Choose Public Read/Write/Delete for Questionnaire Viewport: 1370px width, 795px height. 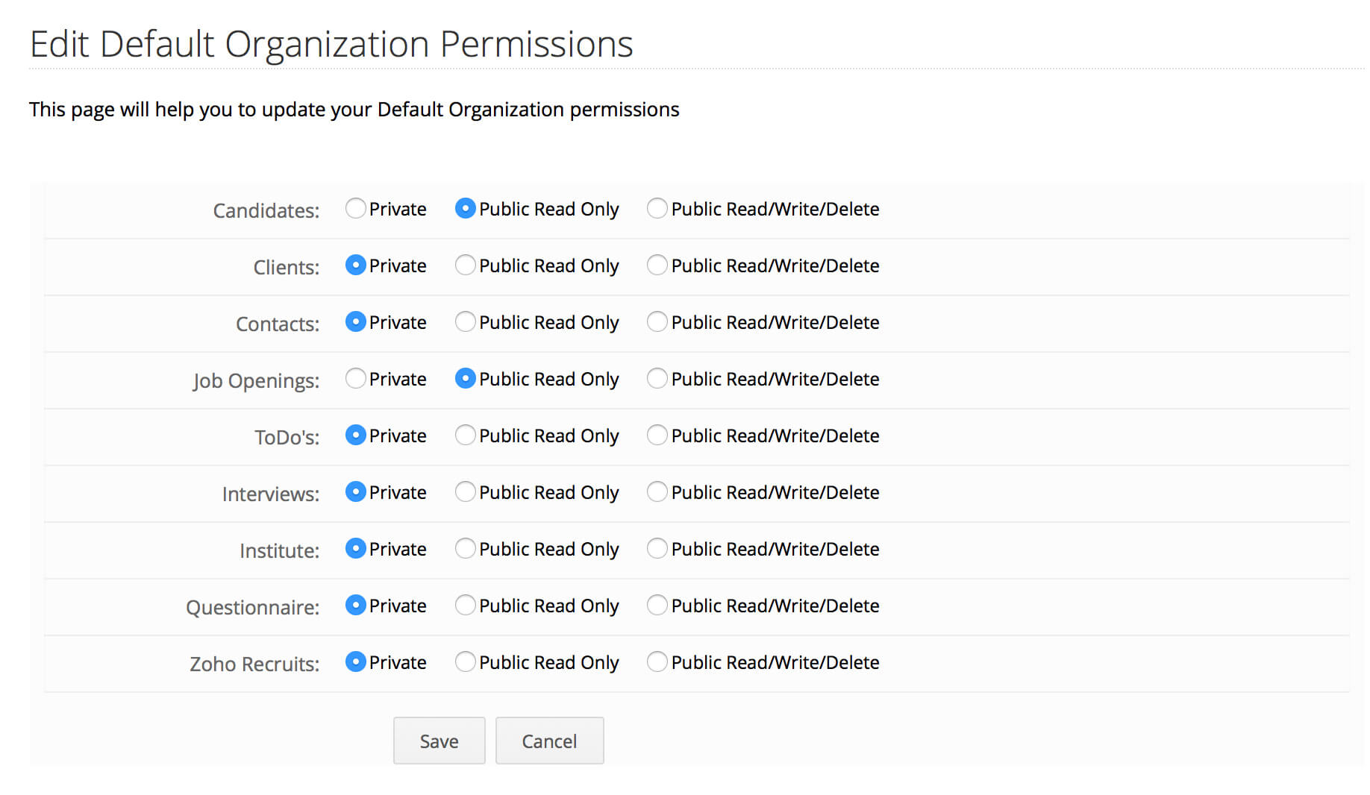coord(657,606)
